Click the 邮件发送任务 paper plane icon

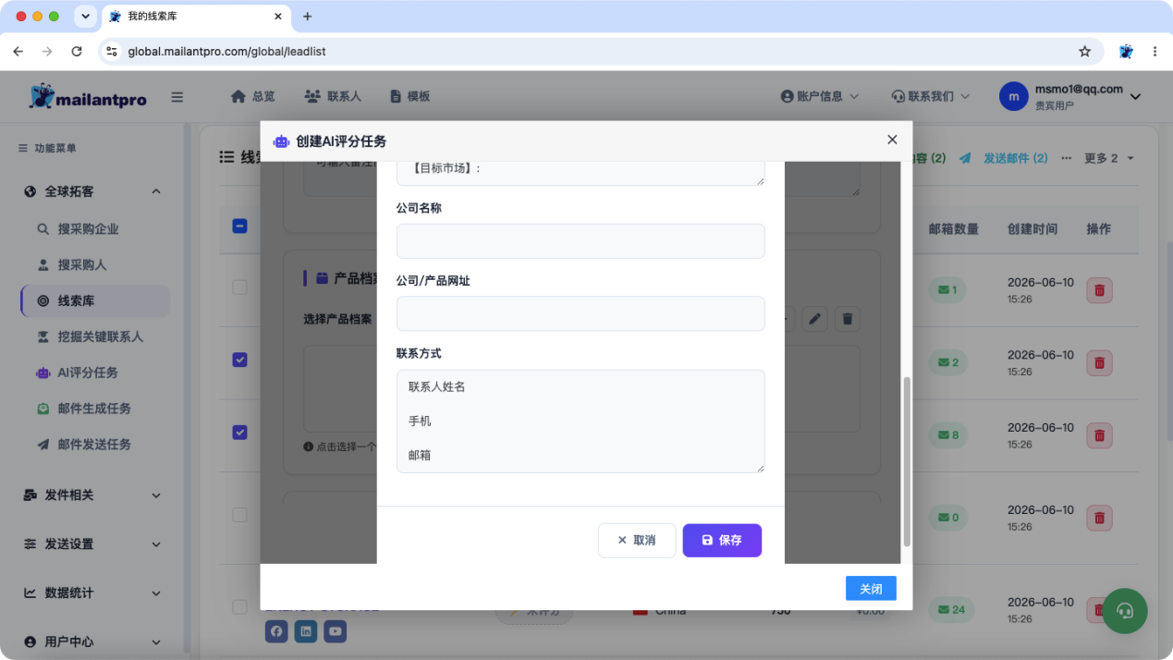click(x=43, y=445)
